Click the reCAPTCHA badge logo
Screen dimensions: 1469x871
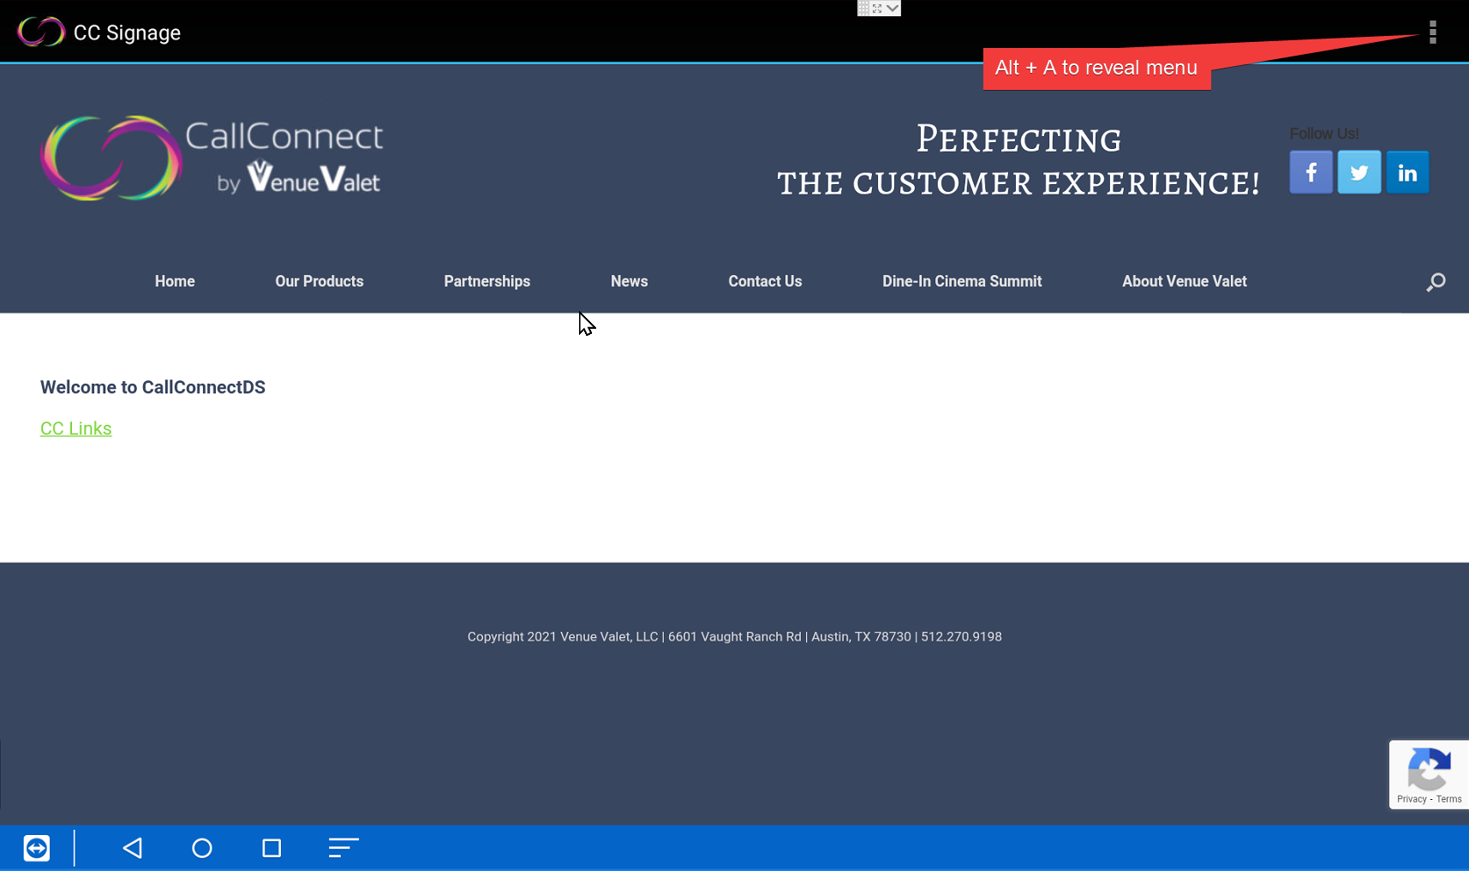tap(1429, 769)
